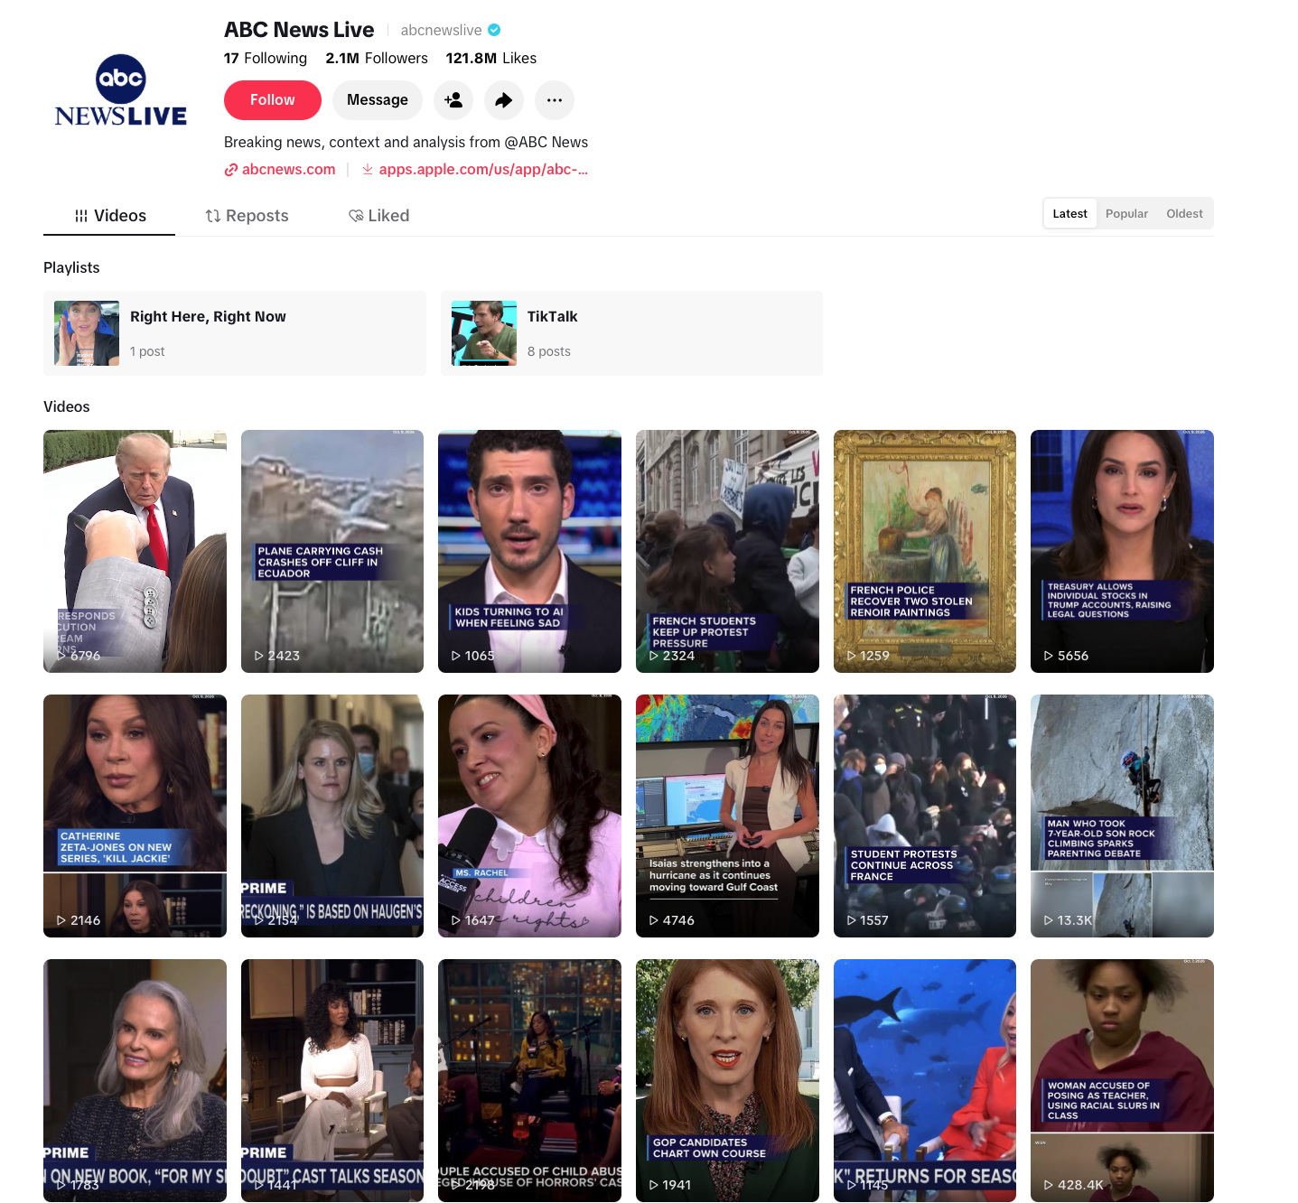Click the 121.8M Likes count
This screenshot has height=1203, width=1298.
[x=491, y=58]
